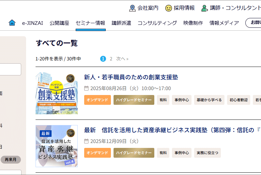
Task: Click the 実務に役立つ tag
Action: point(207,153)
